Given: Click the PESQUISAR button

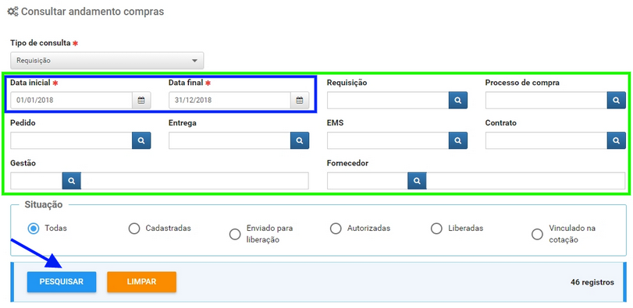Looking at the screenshot, I should pyautogui.click(x=62, y=281).
